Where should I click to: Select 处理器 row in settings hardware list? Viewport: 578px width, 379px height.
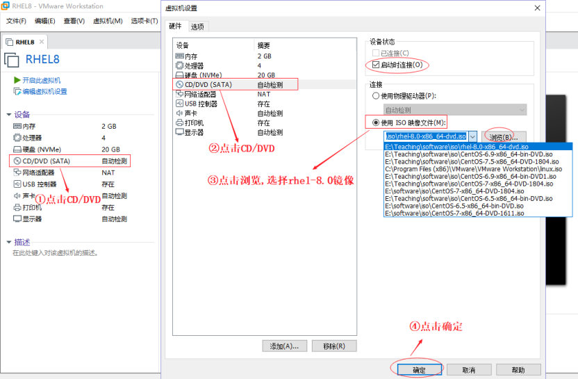[x=265, y=65]
